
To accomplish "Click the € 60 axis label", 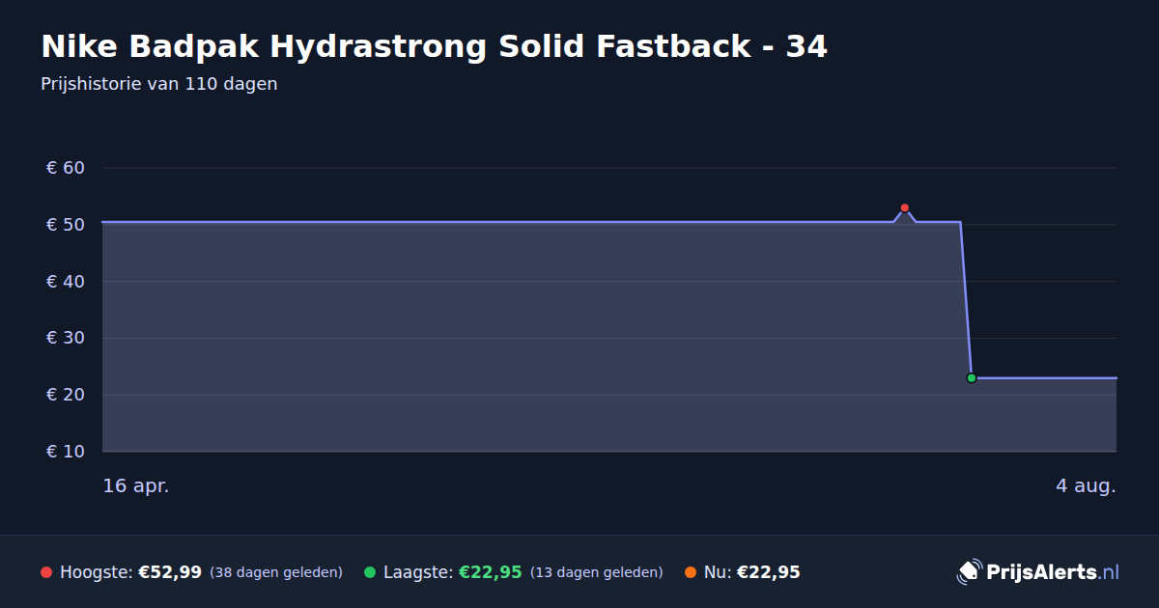I will click(66, 168).
